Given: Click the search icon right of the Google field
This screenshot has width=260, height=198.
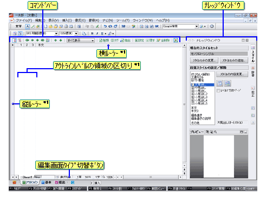Looking at the screenshot, I should (202, 27).
